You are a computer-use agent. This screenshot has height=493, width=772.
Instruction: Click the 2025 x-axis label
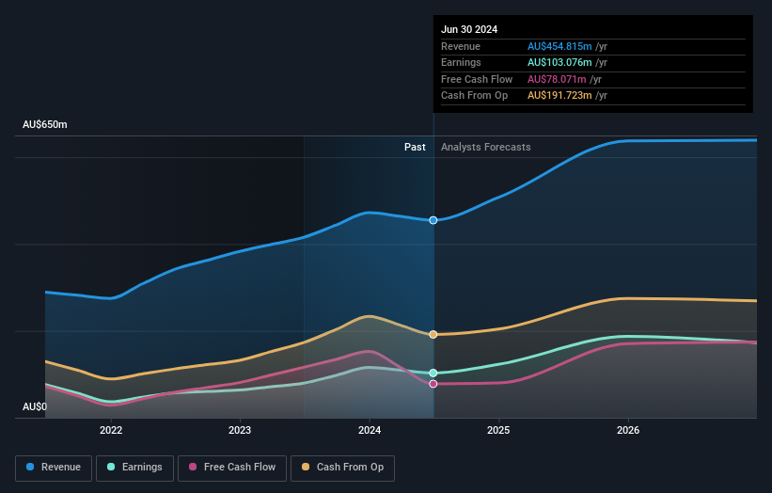coord(498,430)
